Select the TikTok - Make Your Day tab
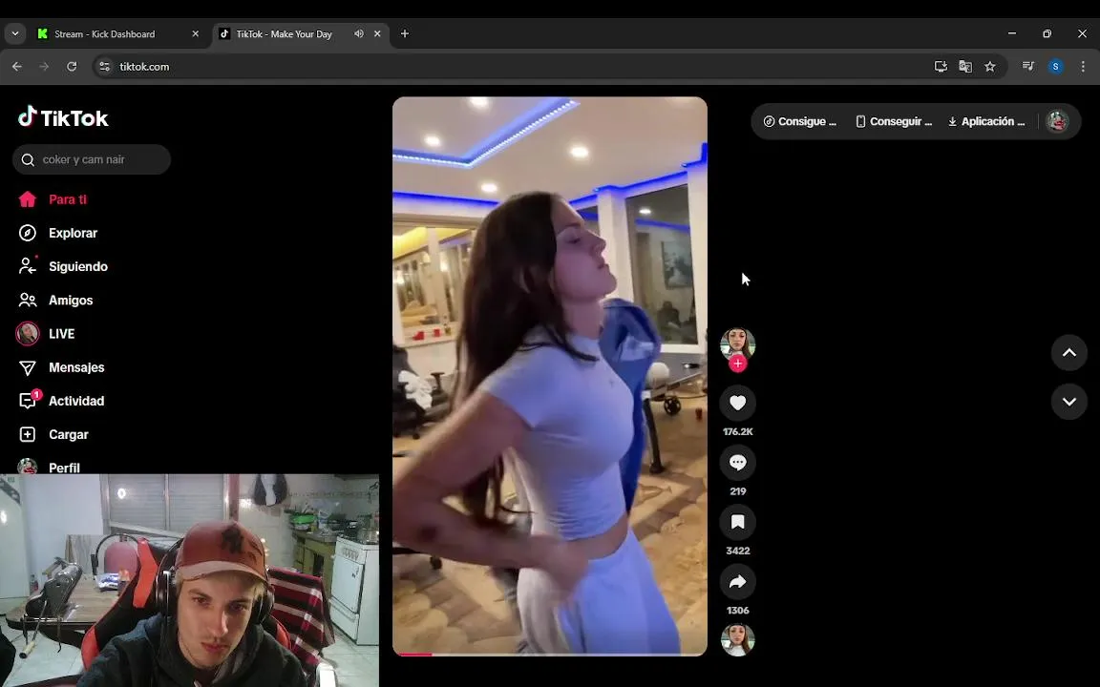 284,33
